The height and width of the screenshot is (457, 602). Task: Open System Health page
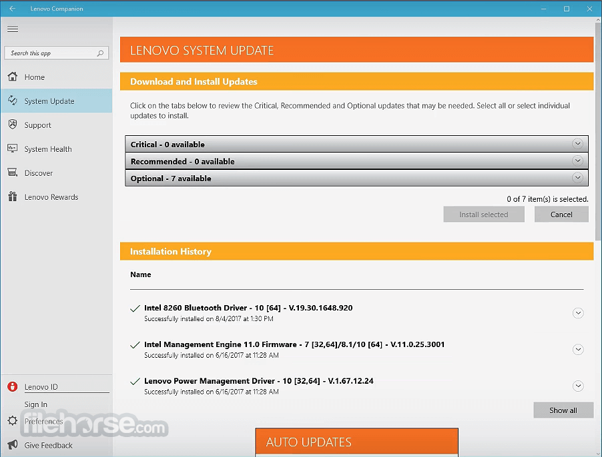click(57, 149)
